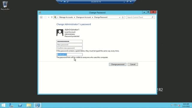
Task: Click the Password protected text
Action: (x=72, y=36)
